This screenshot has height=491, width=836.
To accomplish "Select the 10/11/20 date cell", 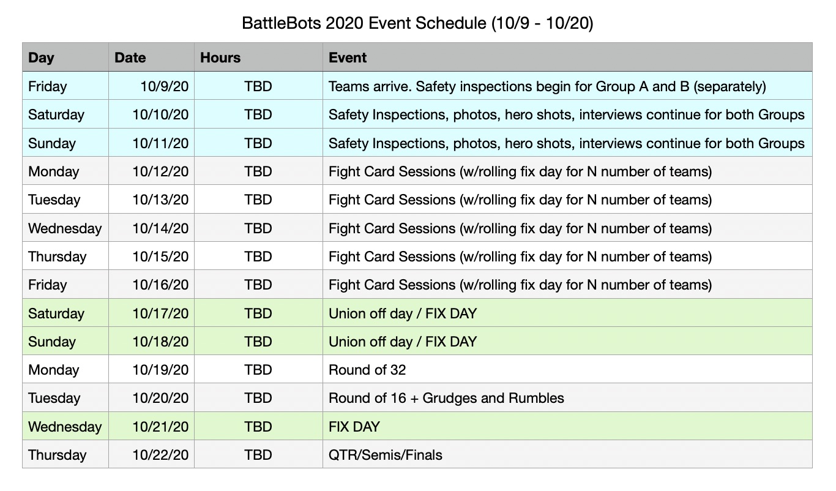I will click(151, 143).
